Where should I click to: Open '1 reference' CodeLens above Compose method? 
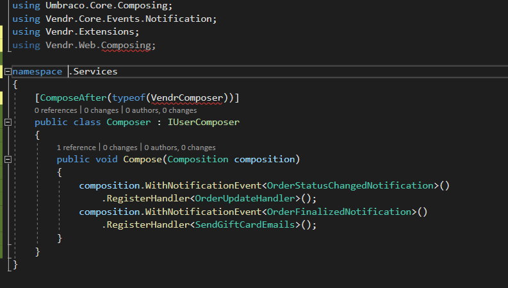point(76,148)
